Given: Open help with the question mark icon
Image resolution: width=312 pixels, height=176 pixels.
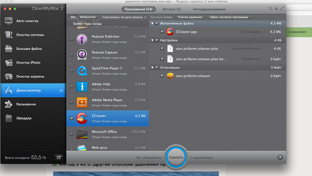Looking at the screenshot, I should 280,157.
